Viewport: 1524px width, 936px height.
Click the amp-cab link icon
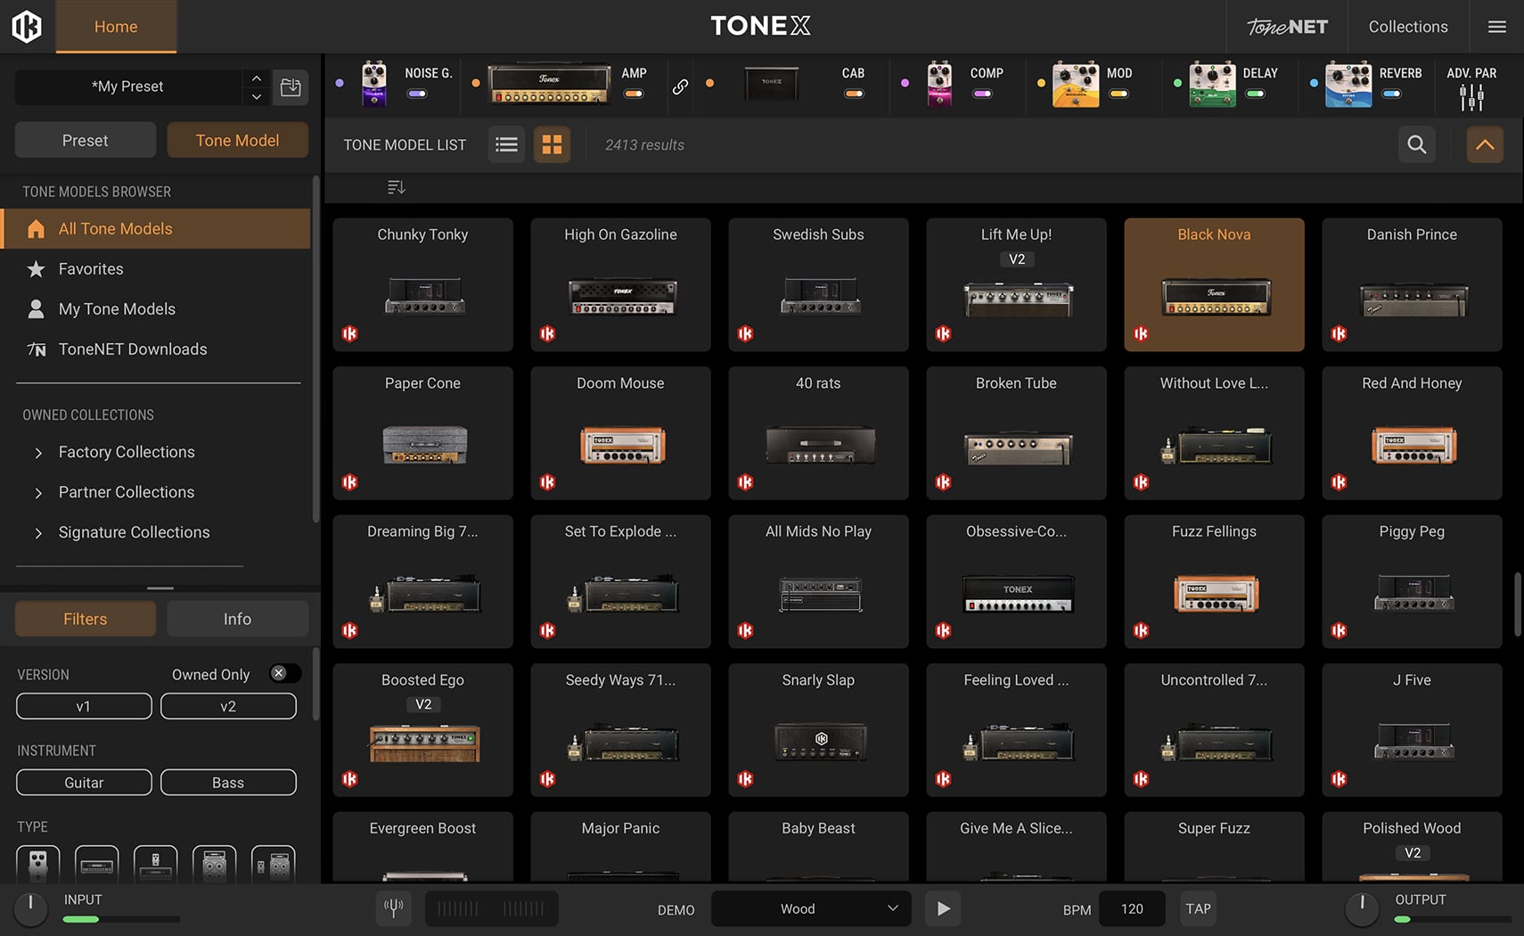click(680, 86)
